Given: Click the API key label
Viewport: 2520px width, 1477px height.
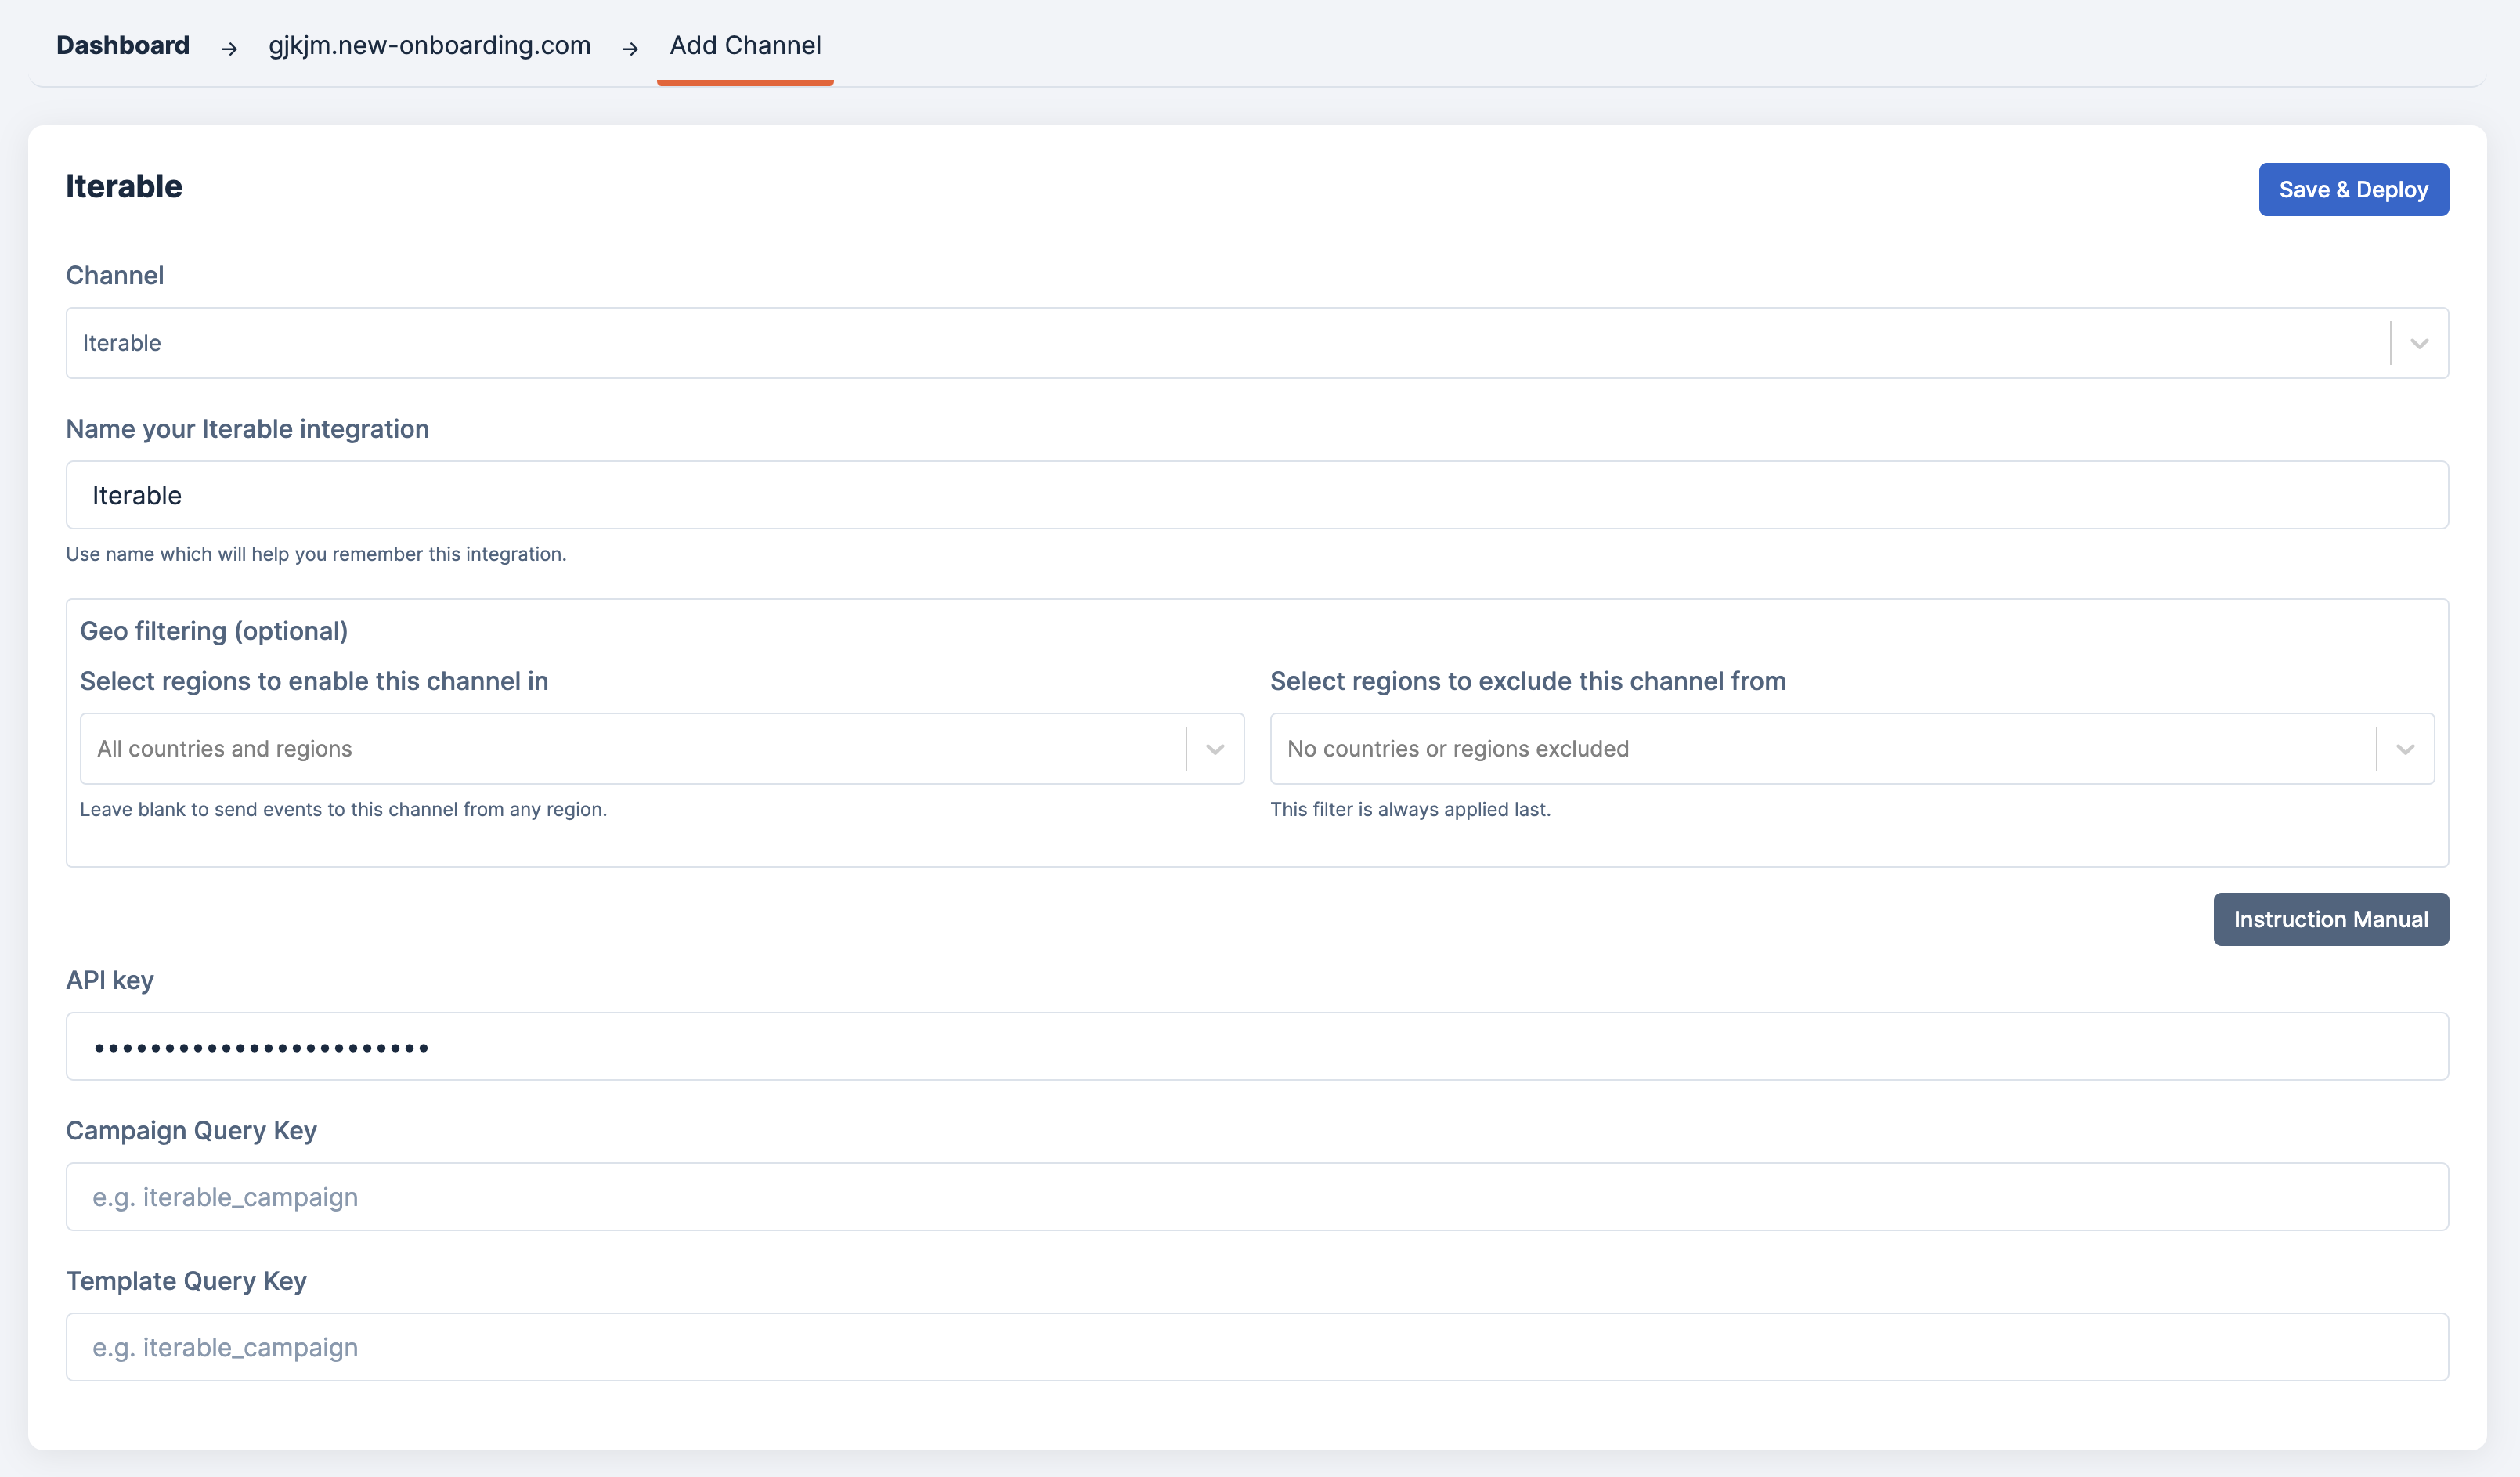Looking at the screenshot, I should 110,980.
